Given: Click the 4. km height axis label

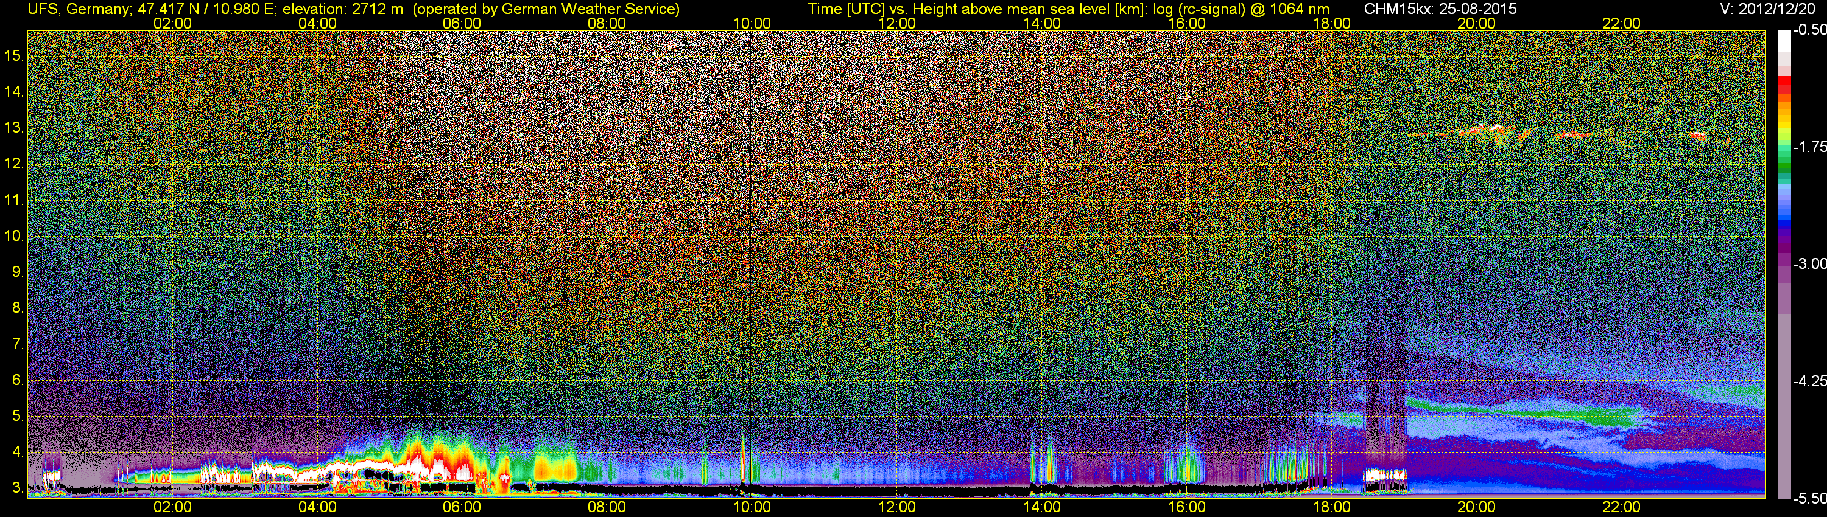Looking at the screenshot, I should (18, 452).
